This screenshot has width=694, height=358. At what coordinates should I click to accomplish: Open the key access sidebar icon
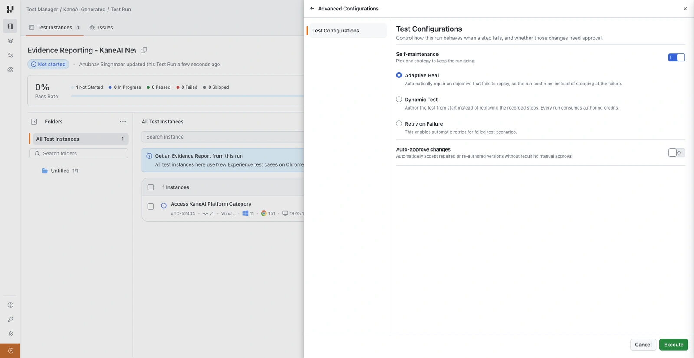pyautogui.click(x=10, y=319)
